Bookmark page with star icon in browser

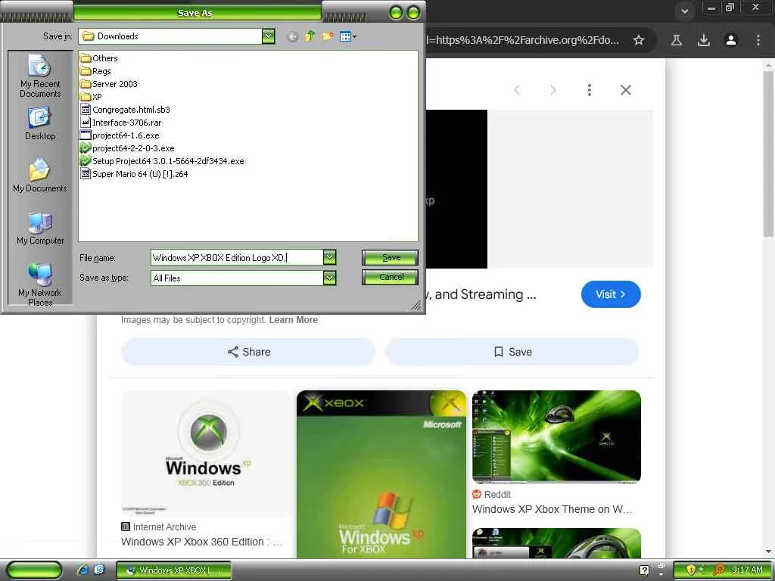point(639,40)
